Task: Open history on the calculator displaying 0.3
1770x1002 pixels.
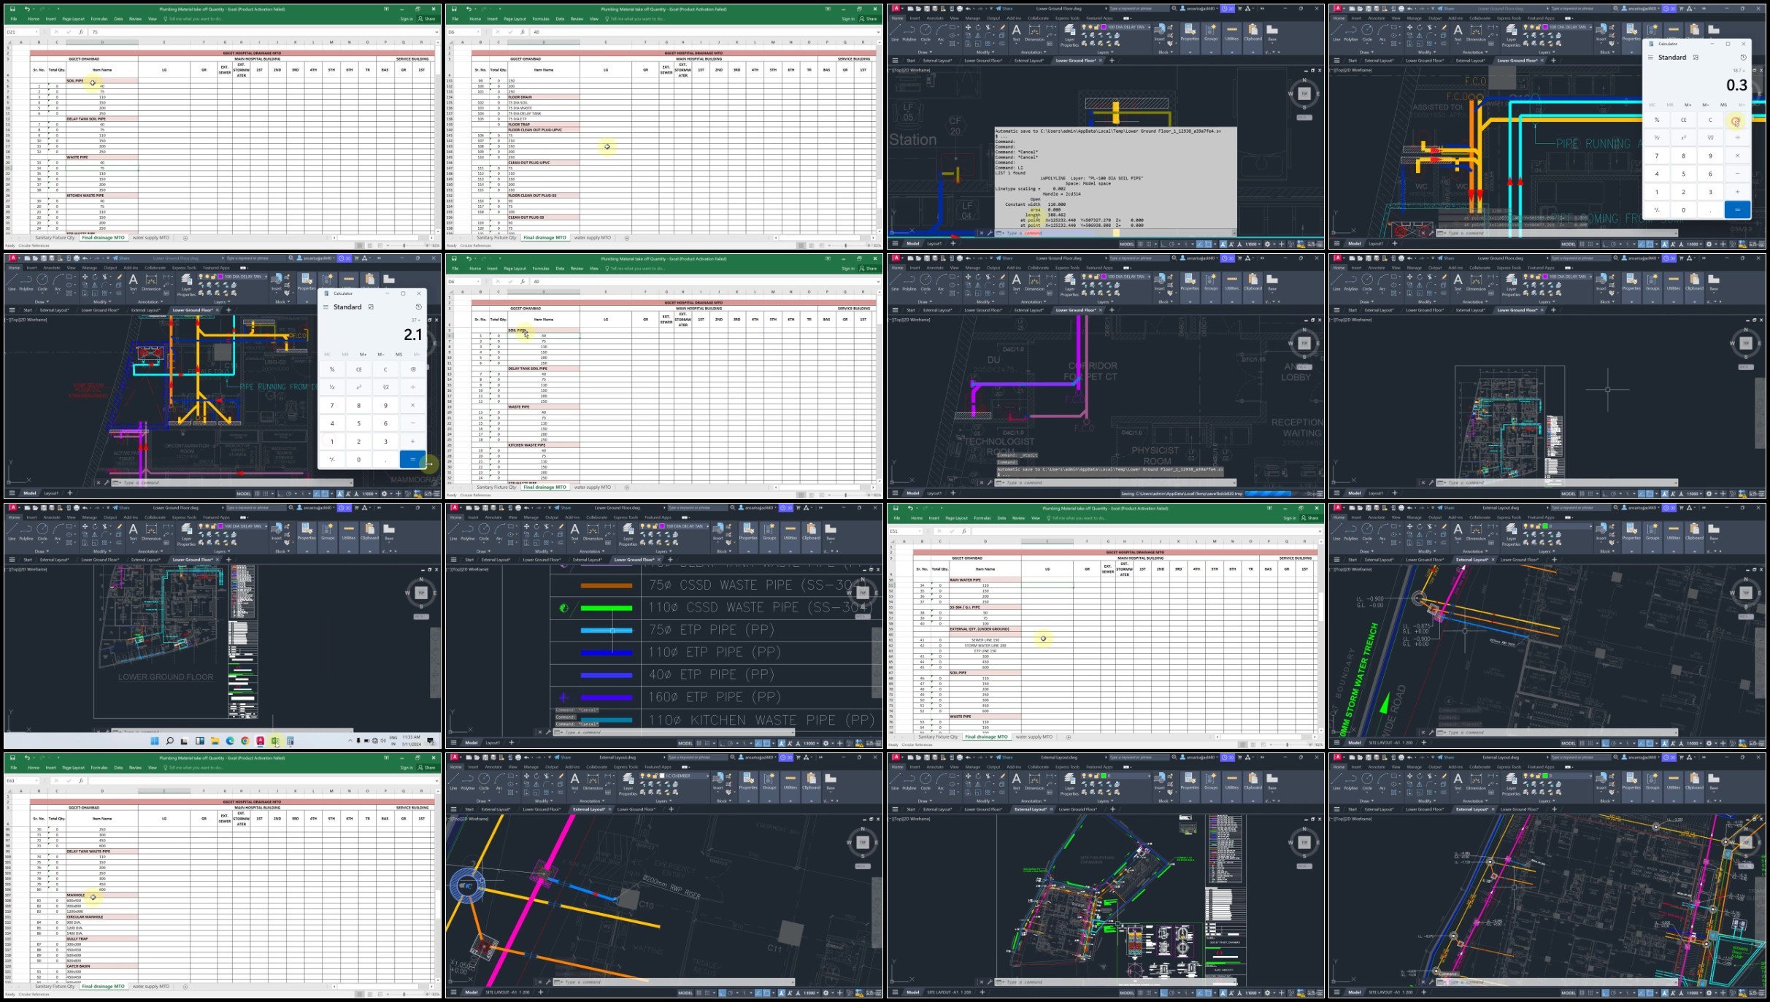Action: click(x=1743, y=57)
